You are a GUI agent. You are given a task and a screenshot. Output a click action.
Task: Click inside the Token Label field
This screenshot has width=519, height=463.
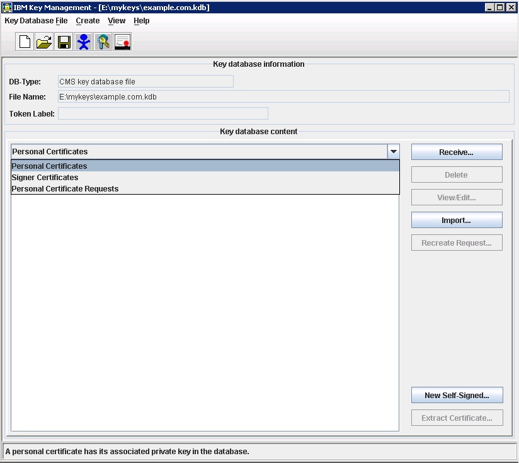pyautogui.click(x=163, y=113)
